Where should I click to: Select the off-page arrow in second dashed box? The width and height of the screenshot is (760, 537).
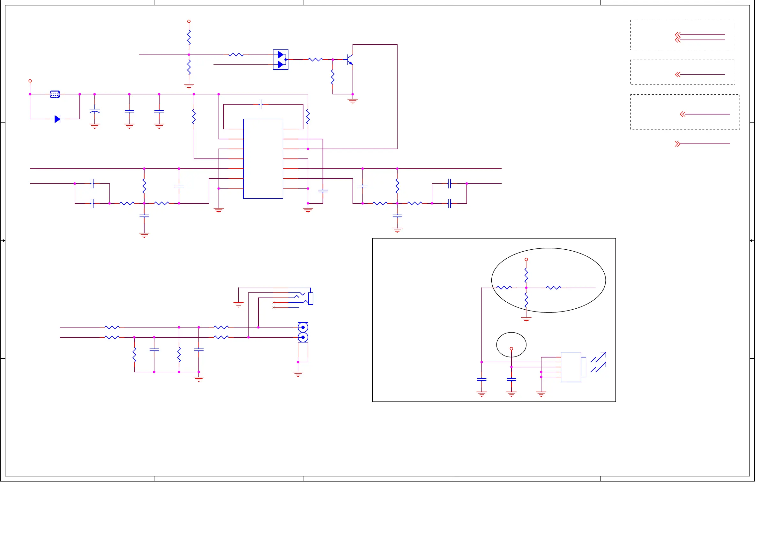(x=677, y=74)
